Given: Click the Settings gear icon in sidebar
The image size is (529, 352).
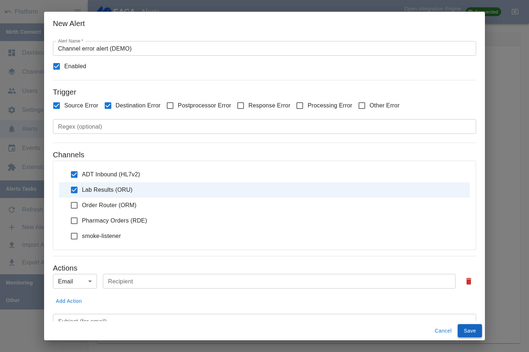Looking at the screenshot, I should [12, 110].
